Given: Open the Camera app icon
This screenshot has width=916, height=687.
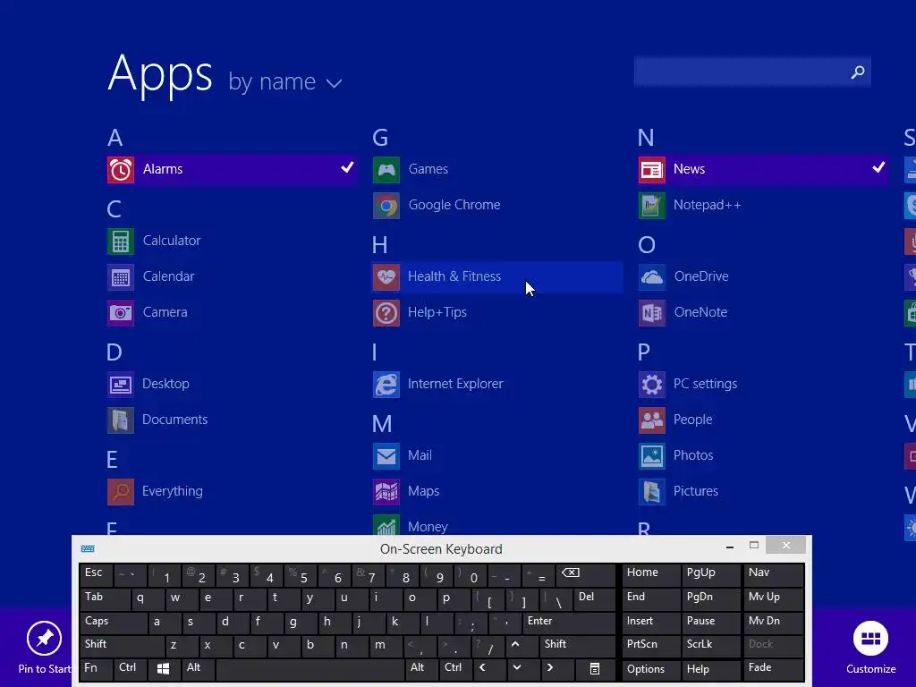Looking at the screenshot, I should (x=121, y=312).
